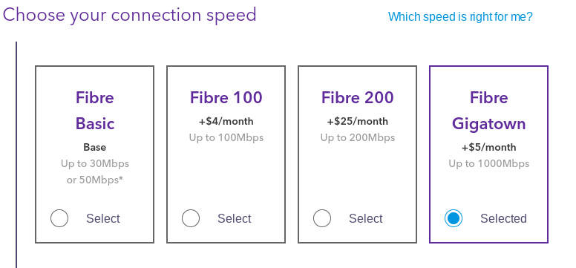The image size is (576, 268).
Task: Click the Up to 1000Mbps description
Action: (489, 163)
